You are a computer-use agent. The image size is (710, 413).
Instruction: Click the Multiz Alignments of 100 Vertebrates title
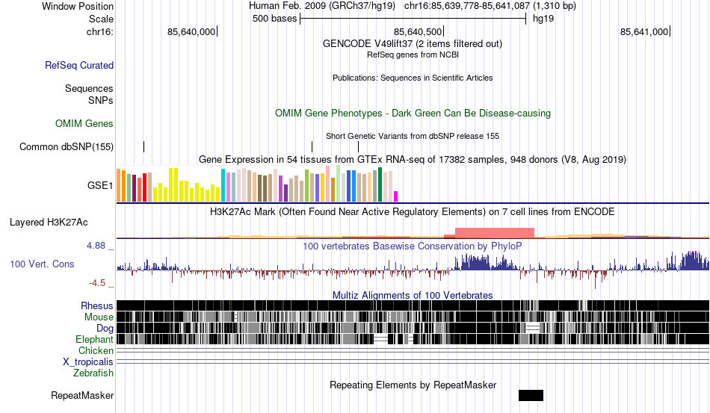click(x=413, y=296)
